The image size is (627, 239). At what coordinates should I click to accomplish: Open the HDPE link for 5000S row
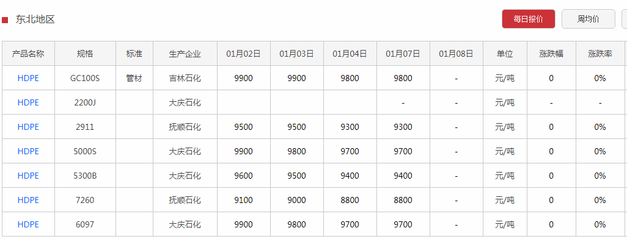tap(28, 151)
